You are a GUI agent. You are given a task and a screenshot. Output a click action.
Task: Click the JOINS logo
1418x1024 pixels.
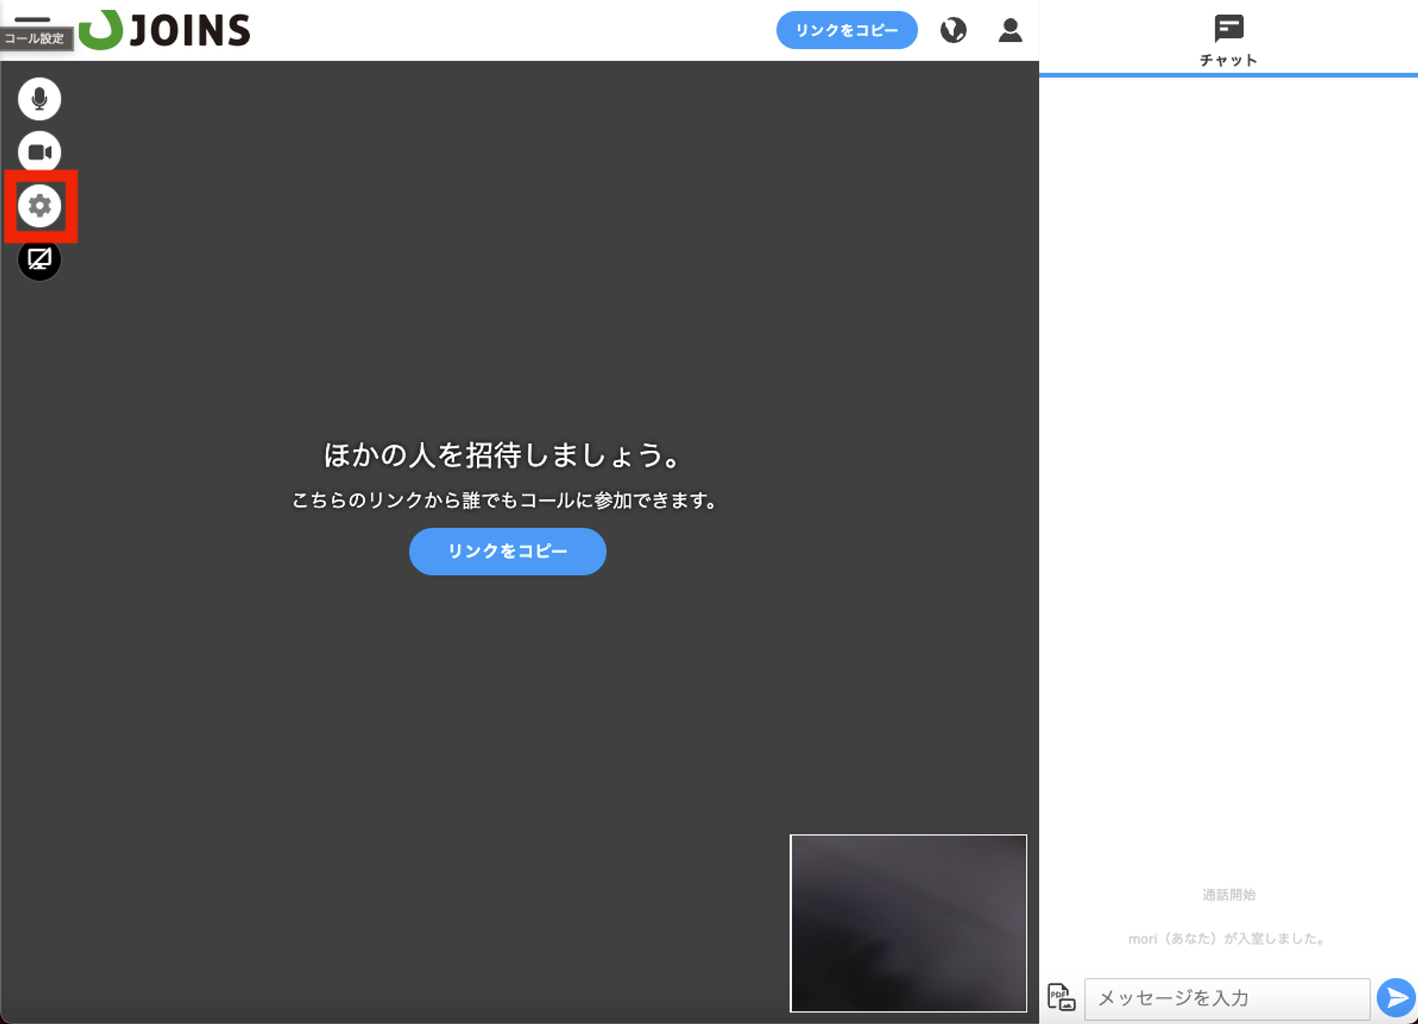164,30
